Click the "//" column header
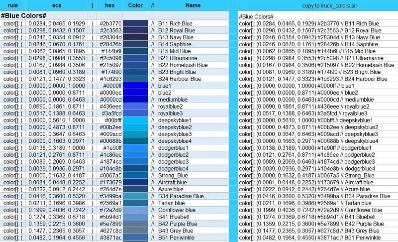The width and height of the screenshot is (398, 242). 152,5
